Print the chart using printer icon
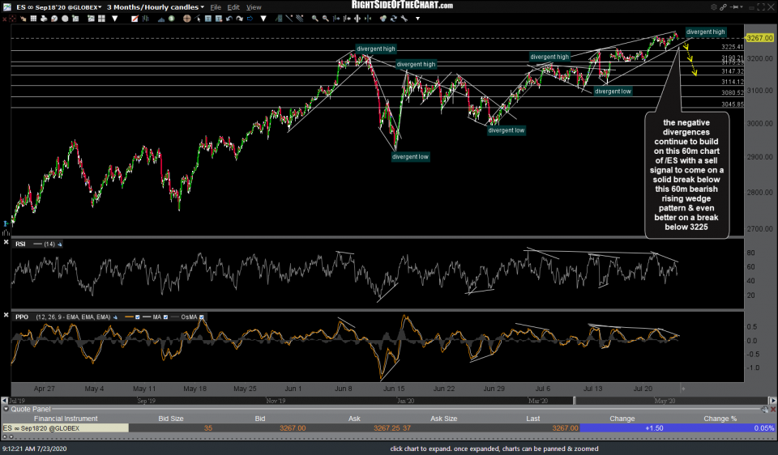The image size is (778, 455). [44, 19]
